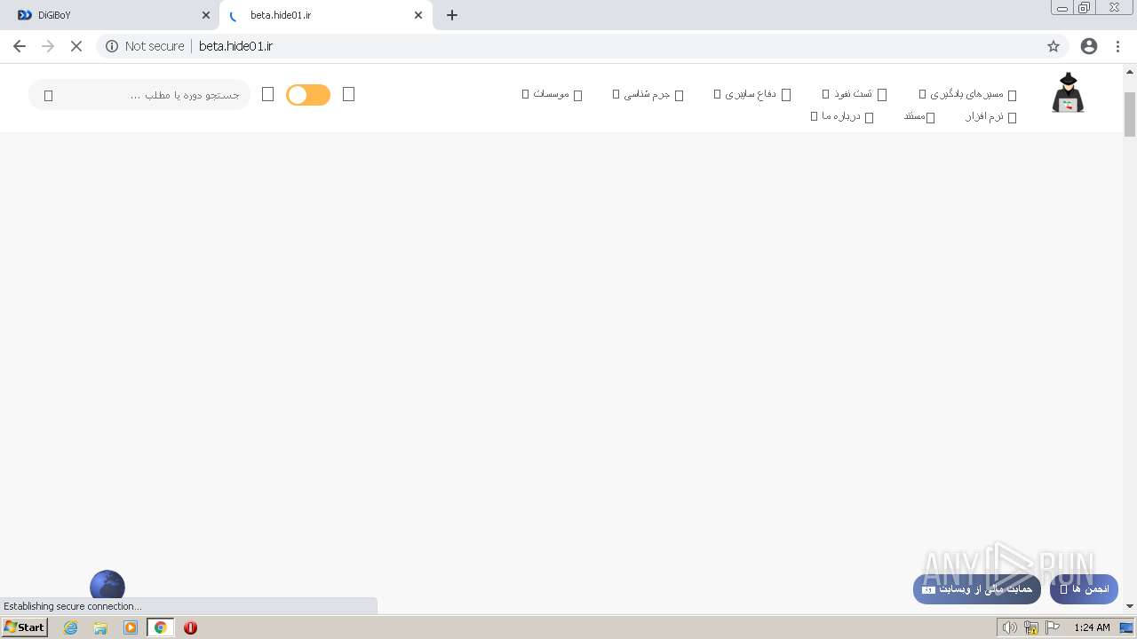1137x639 pixels.
Task: Click the scrollbar up arrow
Action: point(1130,72)
